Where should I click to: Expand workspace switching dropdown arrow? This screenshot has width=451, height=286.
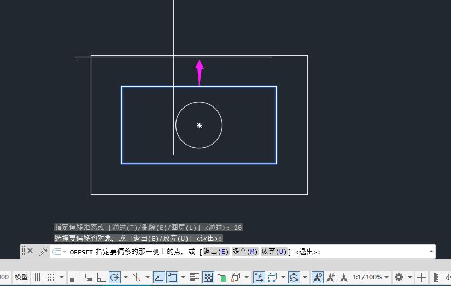coord(410,277)
